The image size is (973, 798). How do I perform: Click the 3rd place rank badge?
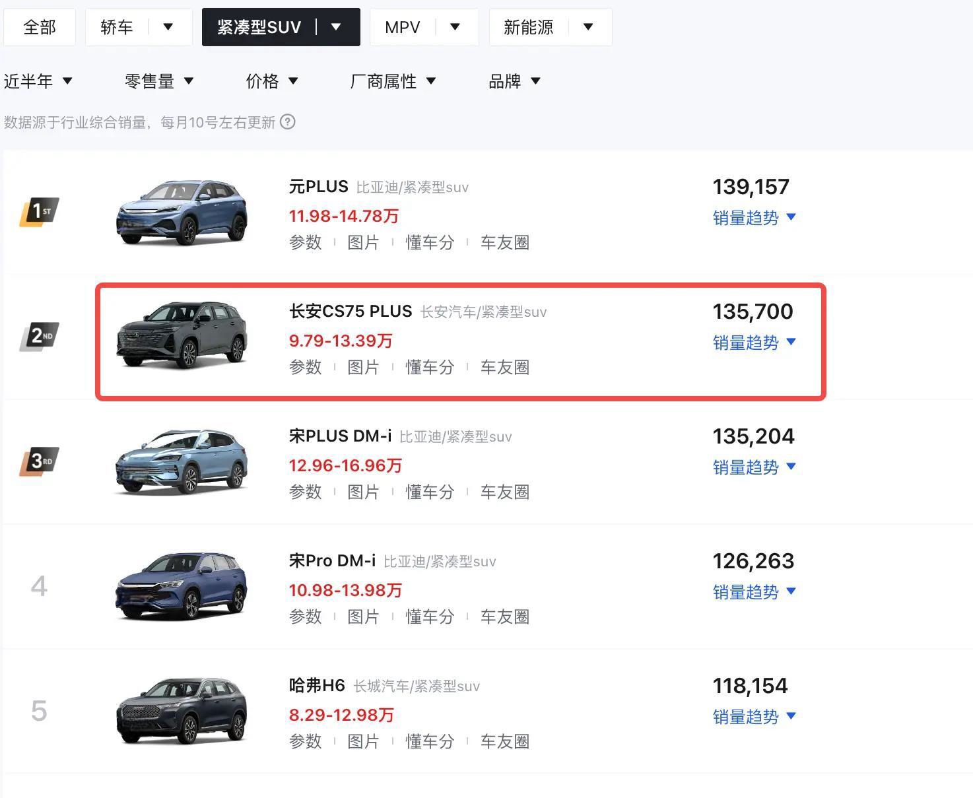[39, 461]
